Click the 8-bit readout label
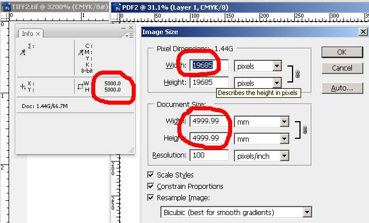This screenshot has width=369, height=223. tap(87, 71)
